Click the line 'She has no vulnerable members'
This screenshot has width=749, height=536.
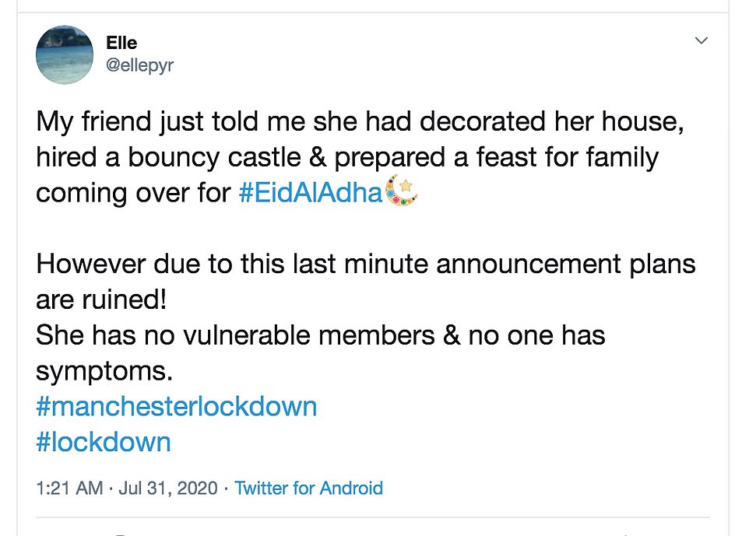click(x=320, y=335)
